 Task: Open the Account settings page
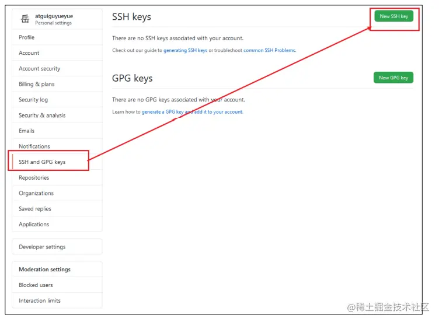57,53
